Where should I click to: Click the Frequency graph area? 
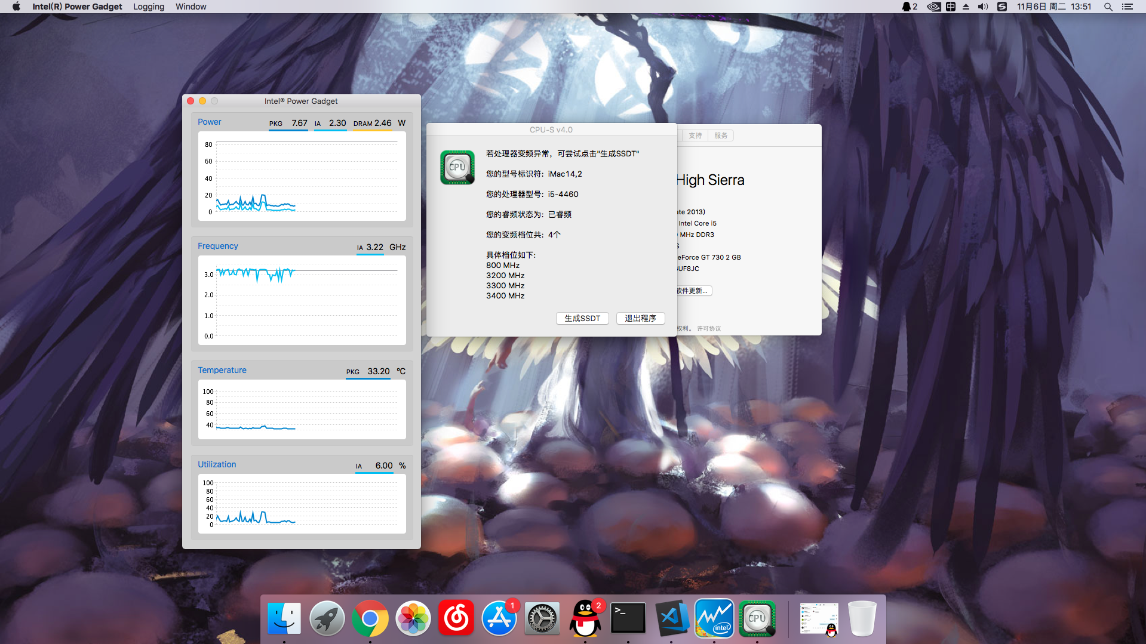tap(302, 300)
